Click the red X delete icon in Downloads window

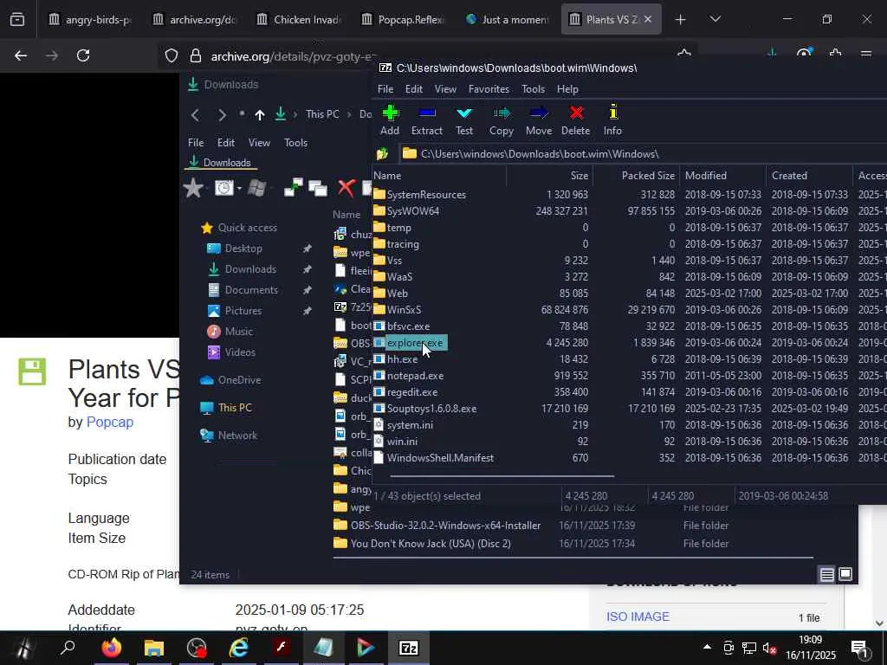(346, 188)
